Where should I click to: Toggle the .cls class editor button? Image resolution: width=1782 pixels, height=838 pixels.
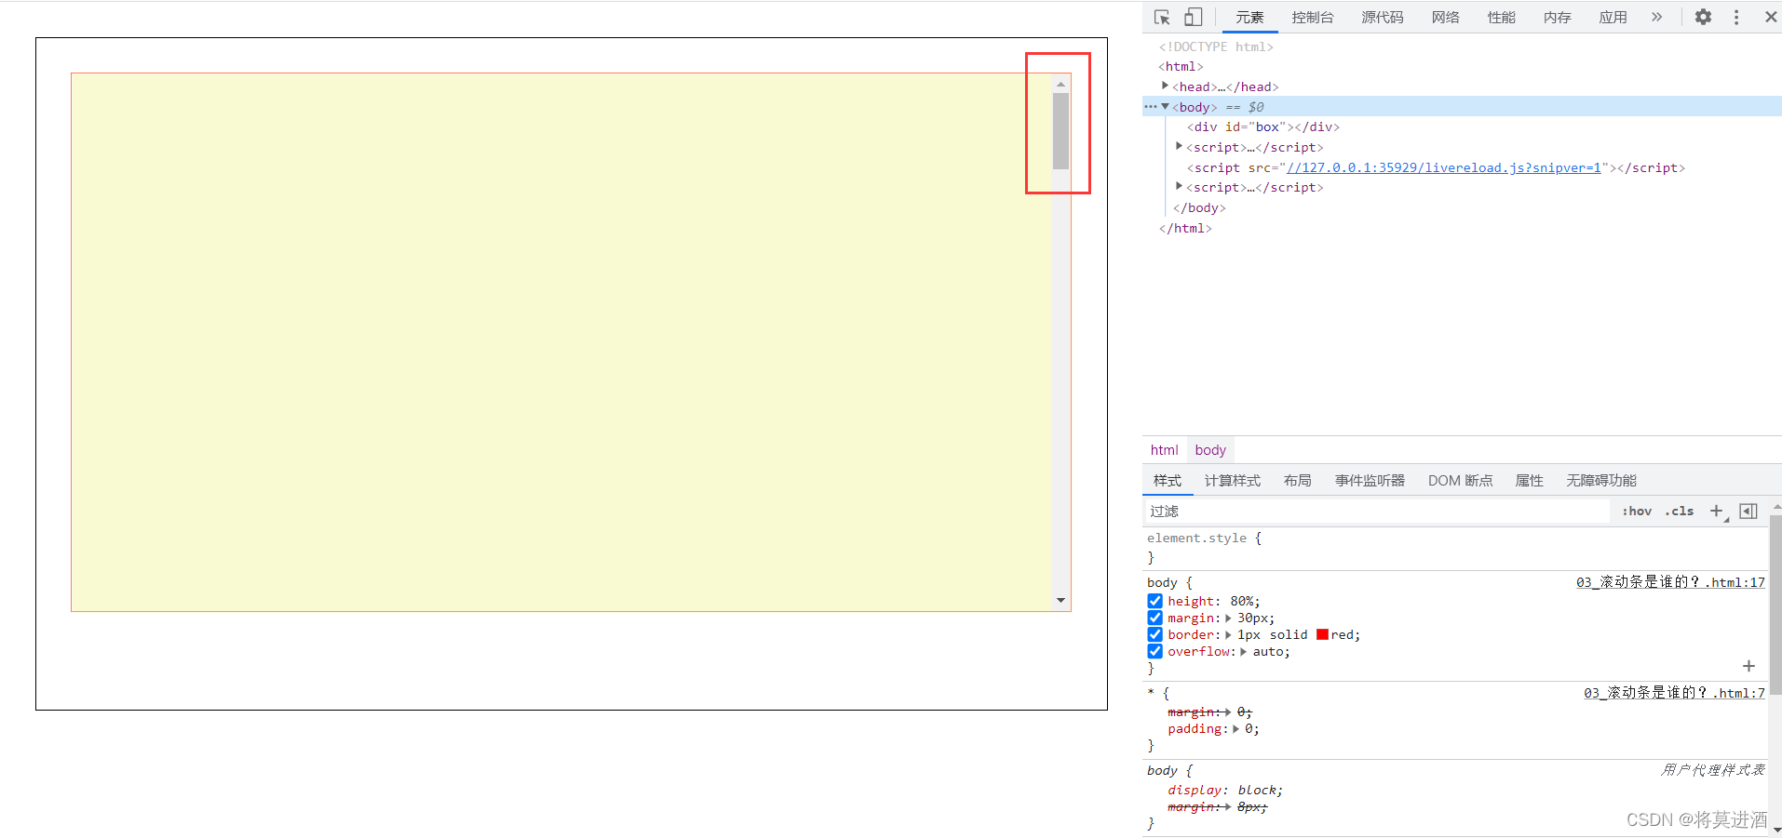pyautogui.click(x=1680, y=511)
